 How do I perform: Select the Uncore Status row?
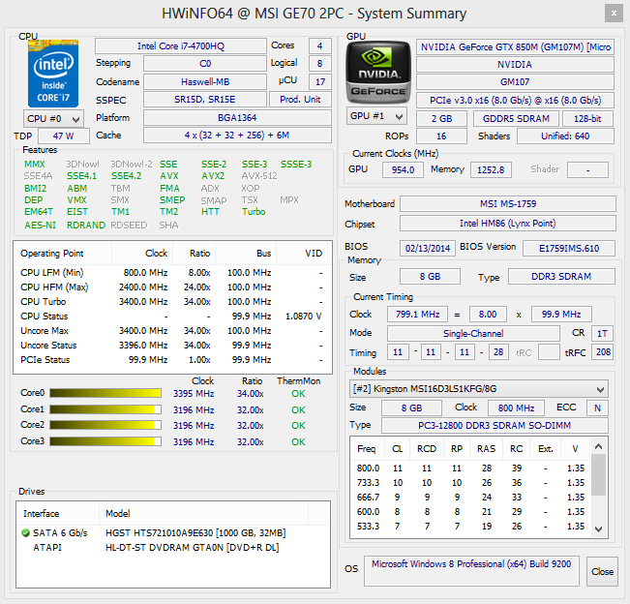[173, 346]
